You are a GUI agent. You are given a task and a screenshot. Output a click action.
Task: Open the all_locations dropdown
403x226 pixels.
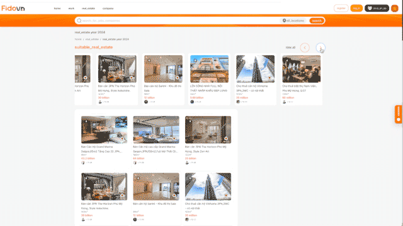pos(293,21)
